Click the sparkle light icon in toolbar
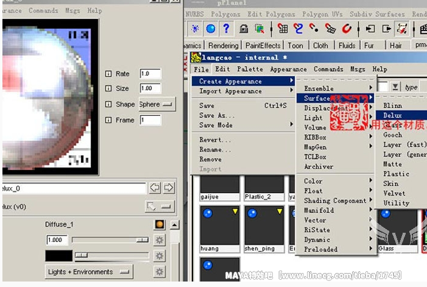This screenshot has width=427, height=287. click(195, 29)
